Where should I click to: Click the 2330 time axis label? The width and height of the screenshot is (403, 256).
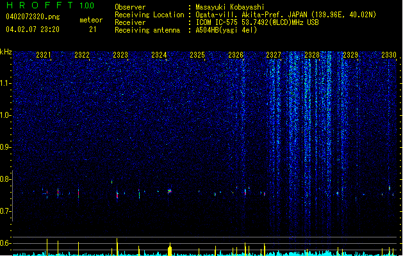(389, 54)
